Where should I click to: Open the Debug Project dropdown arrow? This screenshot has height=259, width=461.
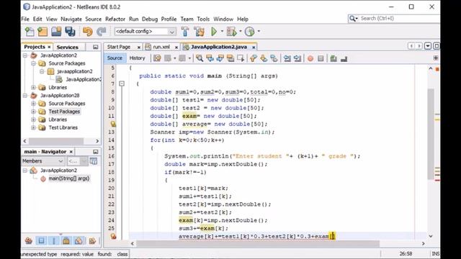pos(240,31)
